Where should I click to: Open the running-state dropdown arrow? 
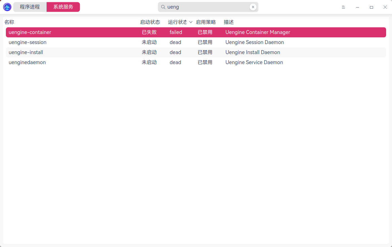coord(191,22)
